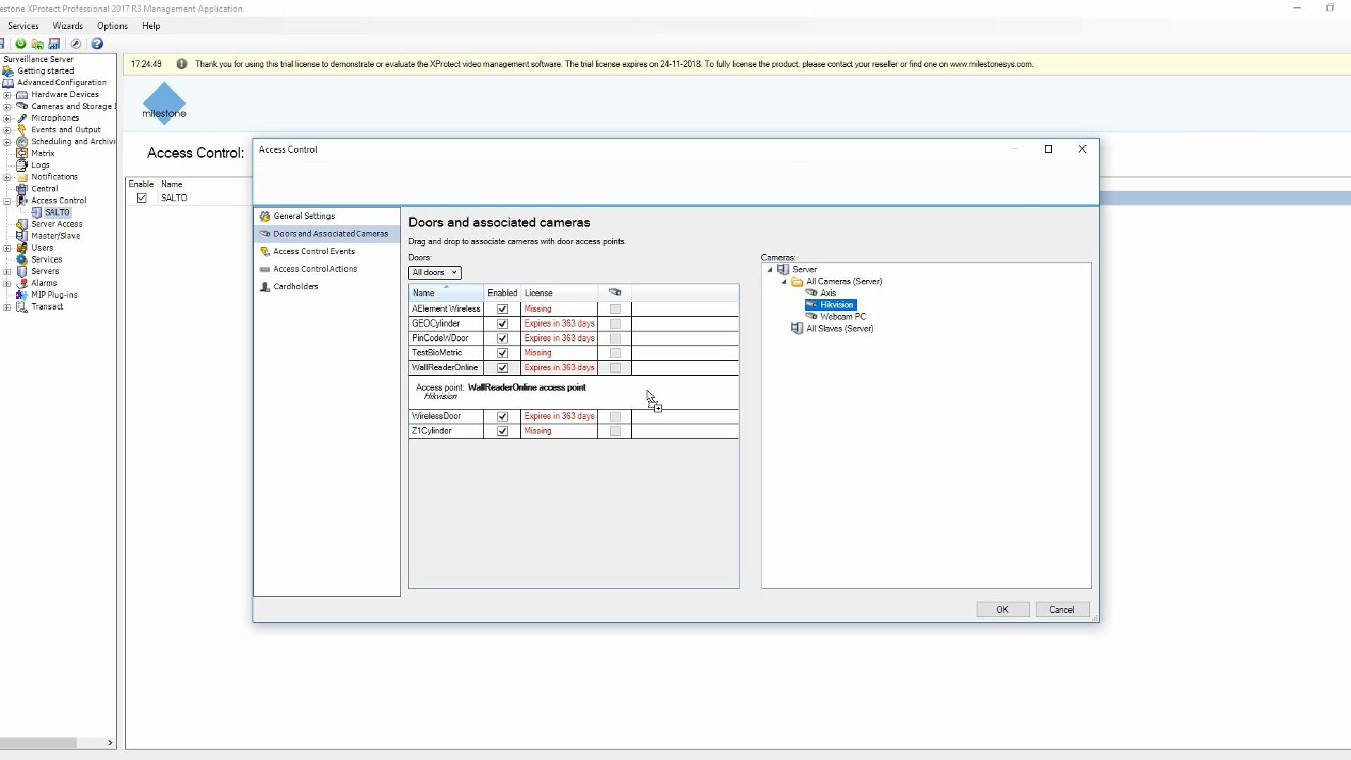Click the License column header
This screenshot has height=760, width=1351.
tap(559, 293)
